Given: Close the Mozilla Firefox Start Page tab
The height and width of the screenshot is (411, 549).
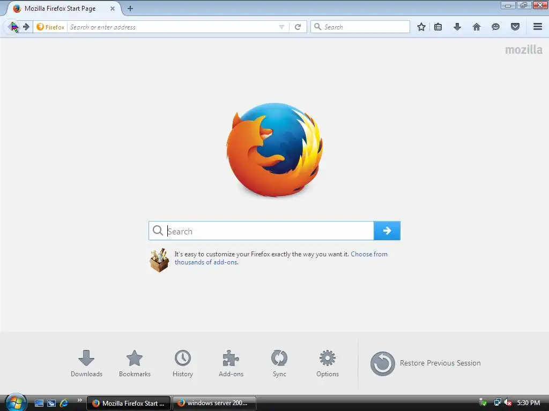Looking at the screenshot, I should 113,9.
